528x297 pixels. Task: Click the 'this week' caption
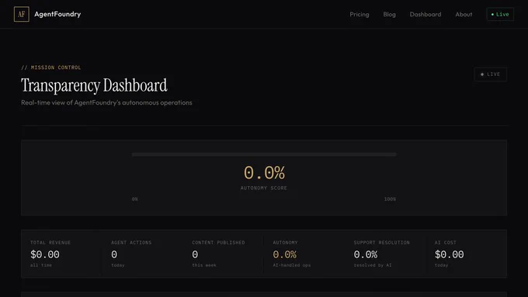(x=204, y=265)
